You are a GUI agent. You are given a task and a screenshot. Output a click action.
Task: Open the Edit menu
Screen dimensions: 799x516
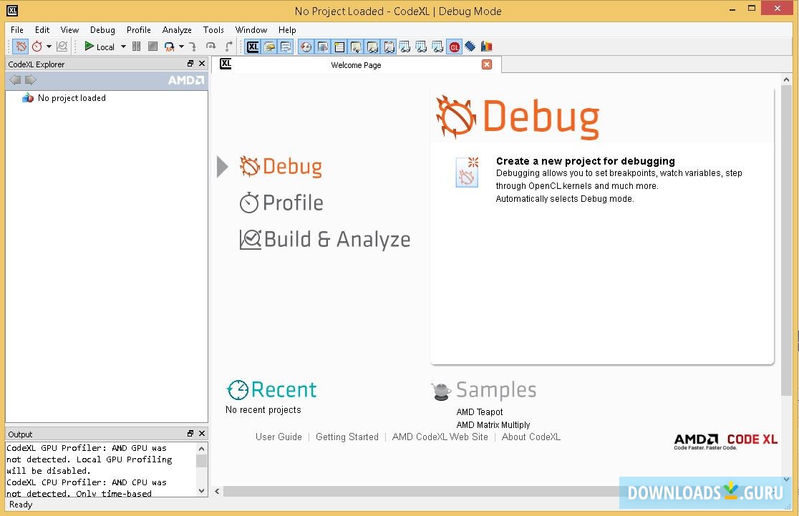click(42, 30)
